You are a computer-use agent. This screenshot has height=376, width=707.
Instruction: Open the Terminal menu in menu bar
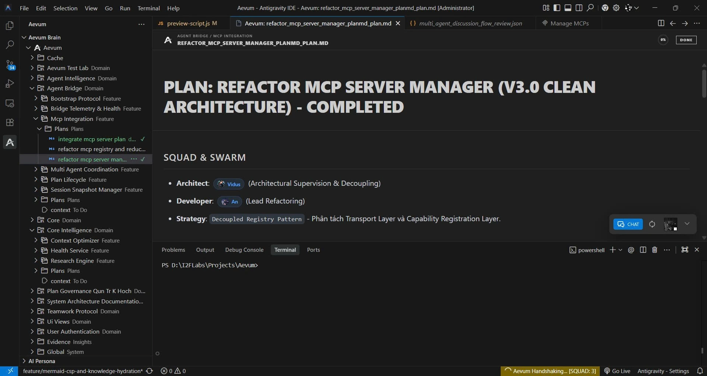[x=148, y=8]
